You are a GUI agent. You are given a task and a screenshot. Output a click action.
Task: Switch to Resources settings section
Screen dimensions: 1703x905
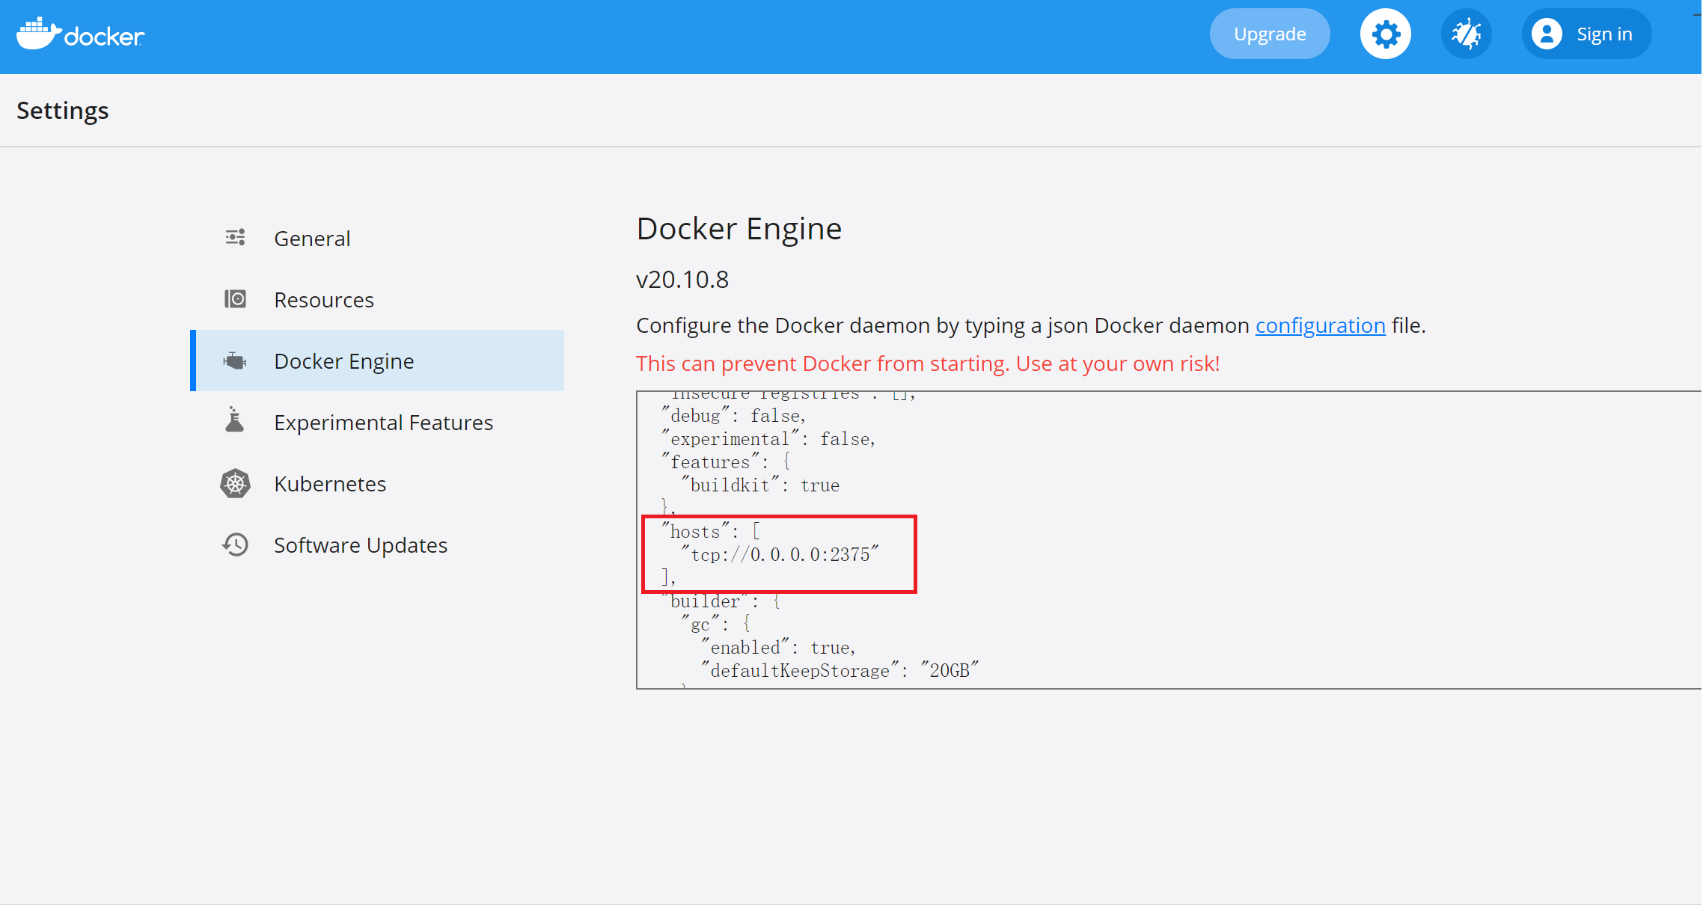click(x=323, y=300)
